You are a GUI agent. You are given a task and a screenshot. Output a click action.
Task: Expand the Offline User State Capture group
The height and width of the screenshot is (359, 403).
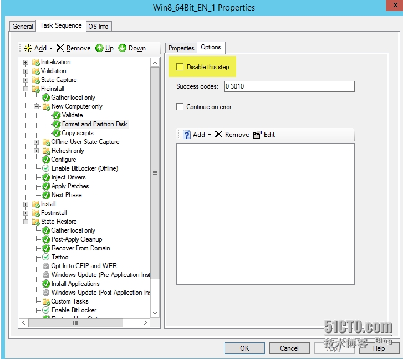pos(36,142)
